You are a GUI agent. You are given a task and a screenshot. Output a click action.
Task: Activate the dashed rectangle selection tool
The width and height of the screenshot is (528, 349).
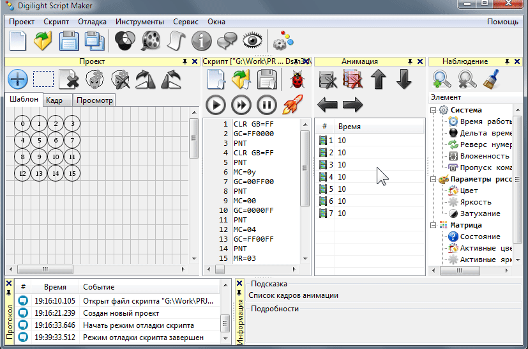click(43, 79)
